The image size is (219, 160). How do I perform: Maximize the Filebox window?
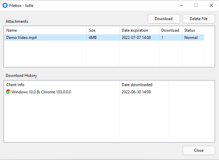196,6
